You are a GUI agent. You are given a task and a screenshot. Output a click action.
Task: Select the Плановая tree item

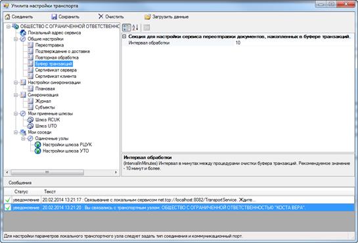click(45, 88)
